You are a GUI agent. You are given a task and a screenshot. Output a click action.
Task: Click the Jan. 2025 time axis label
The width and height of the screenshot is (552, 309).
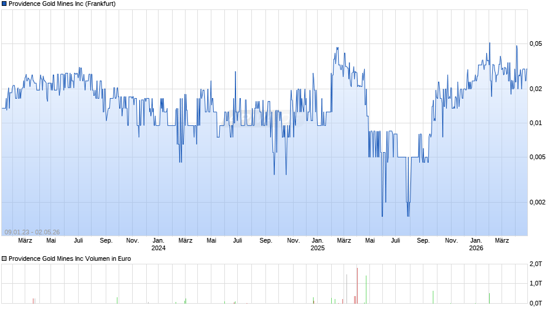tap(318, 244)
